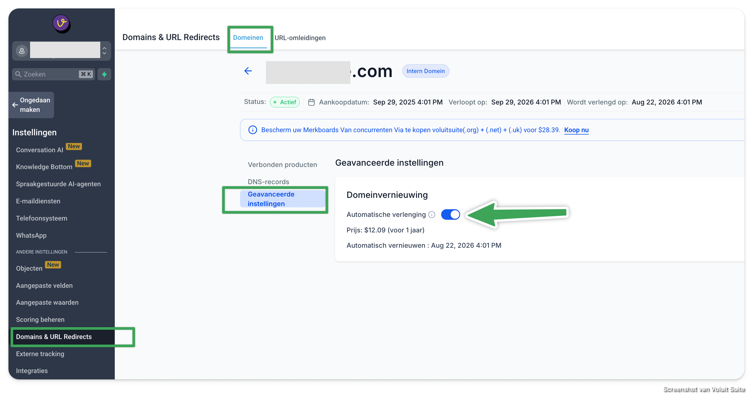753x401 pixels.
Task: Select the Domeinen tab
Action: 248,38
